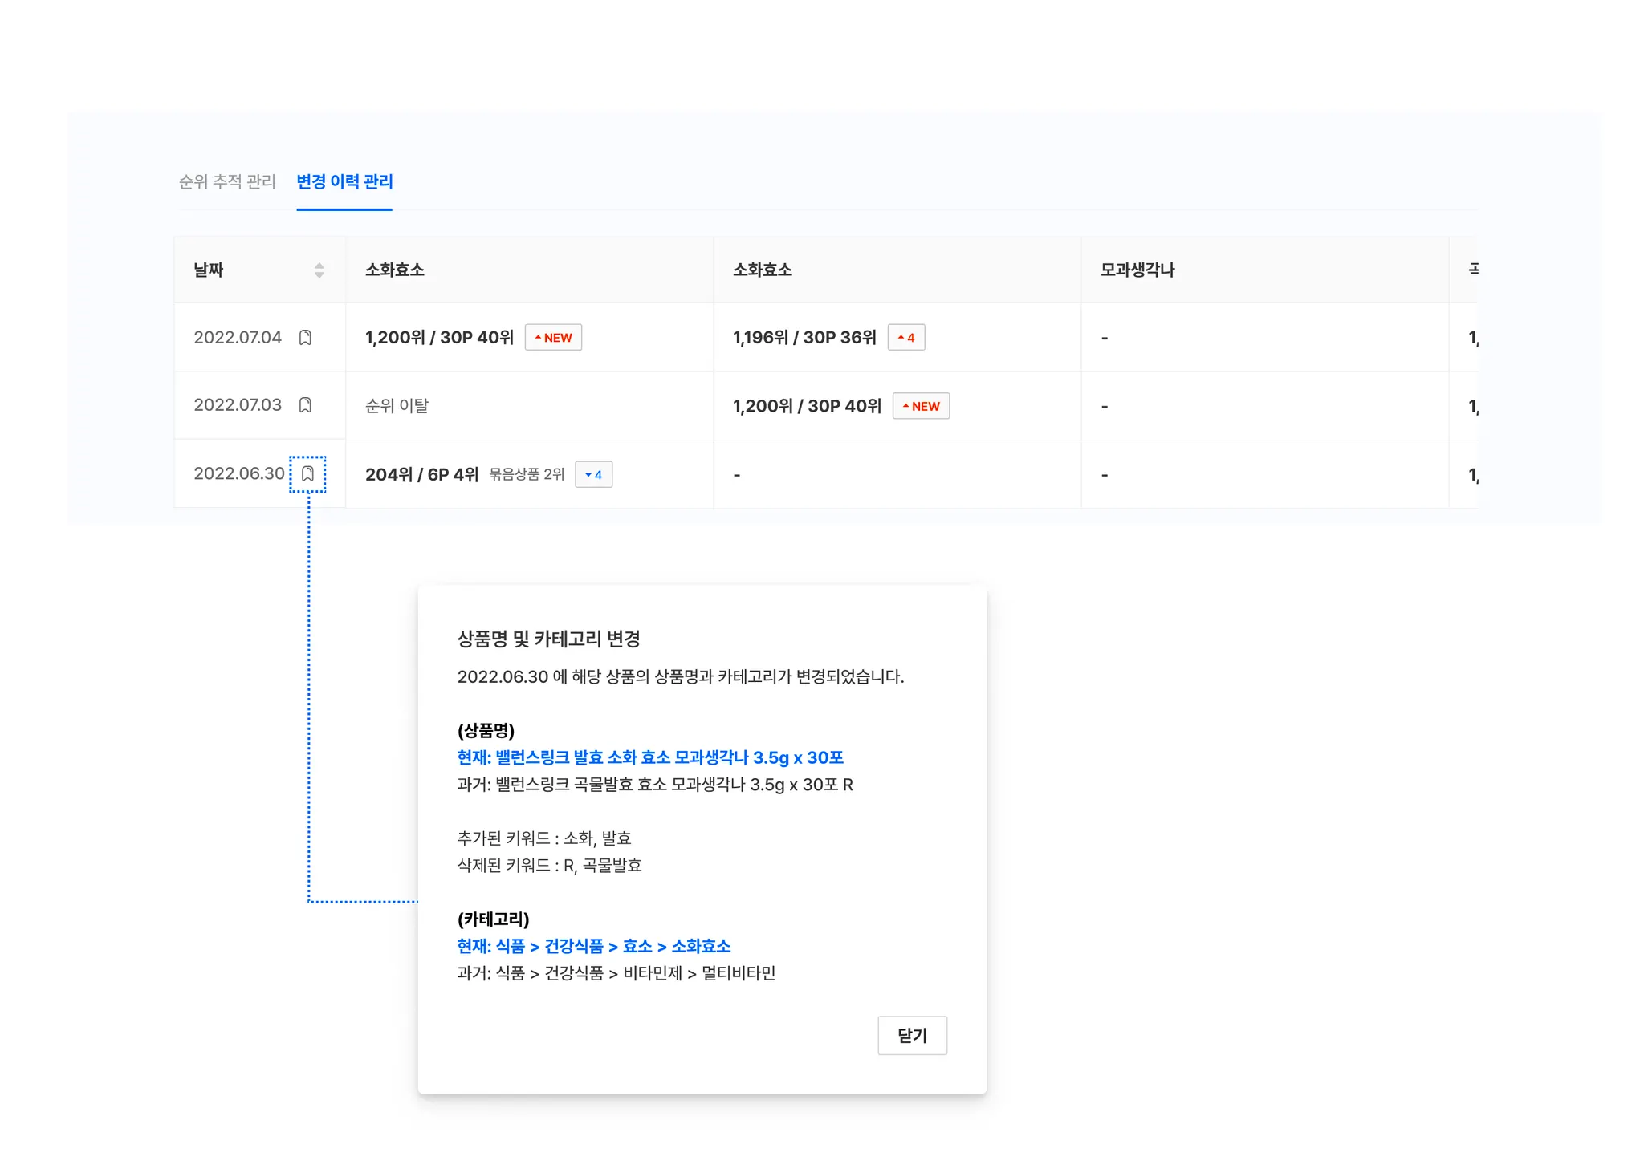Viewport: 1644px width, 1173px height.
Task: Open the change note icon for 2022.06.30
Action: click(307, 474)
